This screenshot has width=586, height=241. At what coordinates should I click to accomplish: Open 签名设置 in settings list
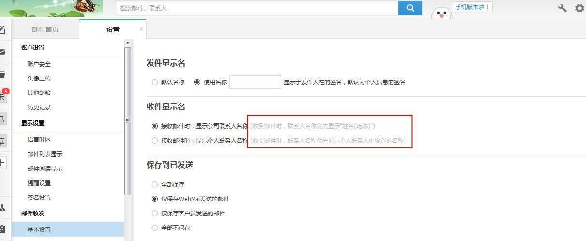coord(39,198)
